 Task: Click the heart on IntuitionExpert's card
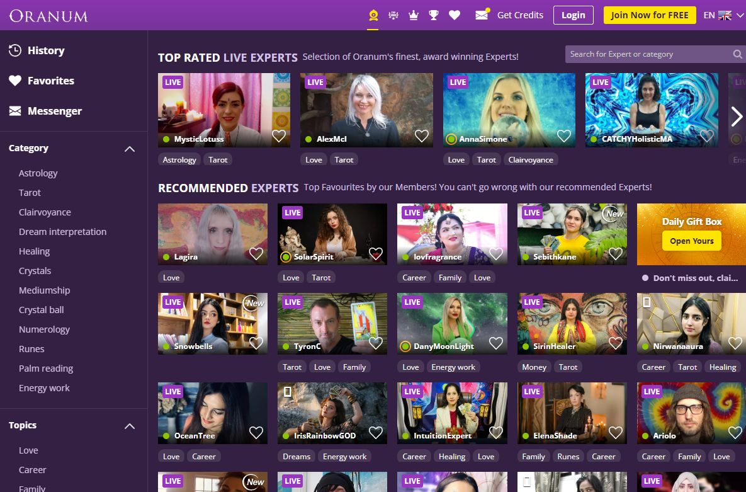tap(495, 432)
